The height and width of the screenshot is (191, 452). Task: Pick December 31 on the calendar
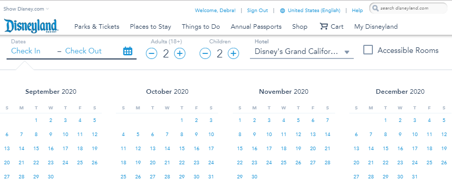415,177
